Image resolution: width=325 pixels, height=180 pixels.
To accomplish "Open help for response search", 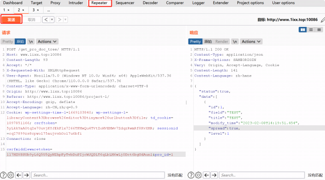I will coord(191,175).
